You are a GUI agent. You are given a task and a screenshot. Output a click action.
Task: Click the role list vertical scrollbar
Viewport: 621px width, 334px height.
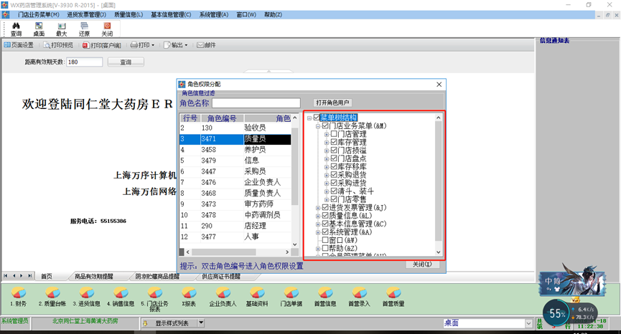pos(294,181)
